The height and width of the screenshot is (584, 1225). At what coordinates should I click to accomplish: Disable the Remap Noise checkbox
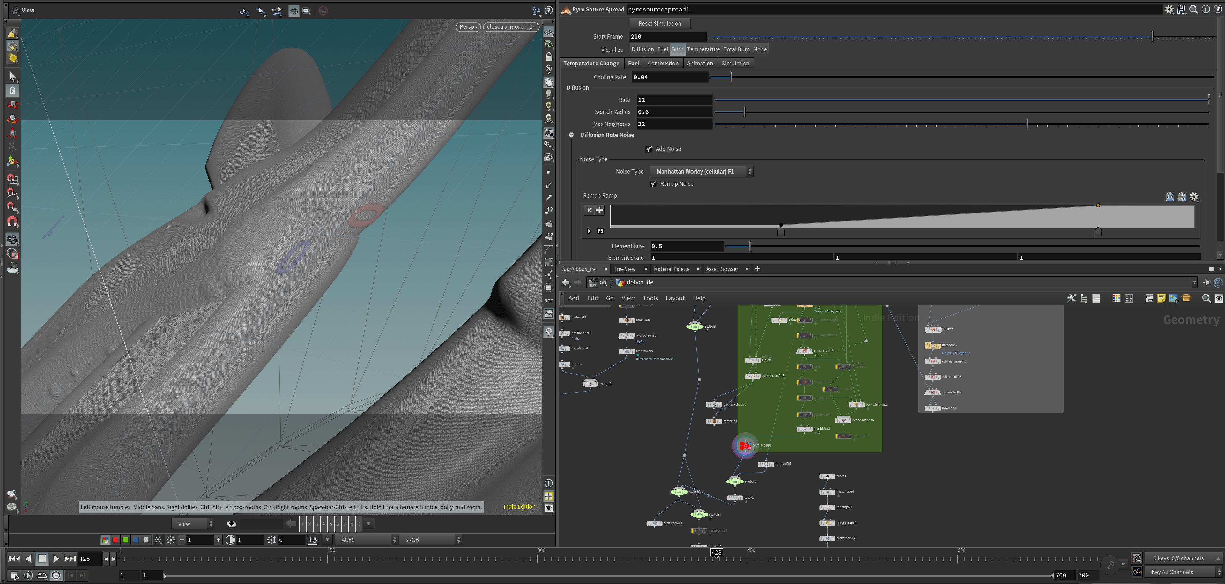click(653, 184)
